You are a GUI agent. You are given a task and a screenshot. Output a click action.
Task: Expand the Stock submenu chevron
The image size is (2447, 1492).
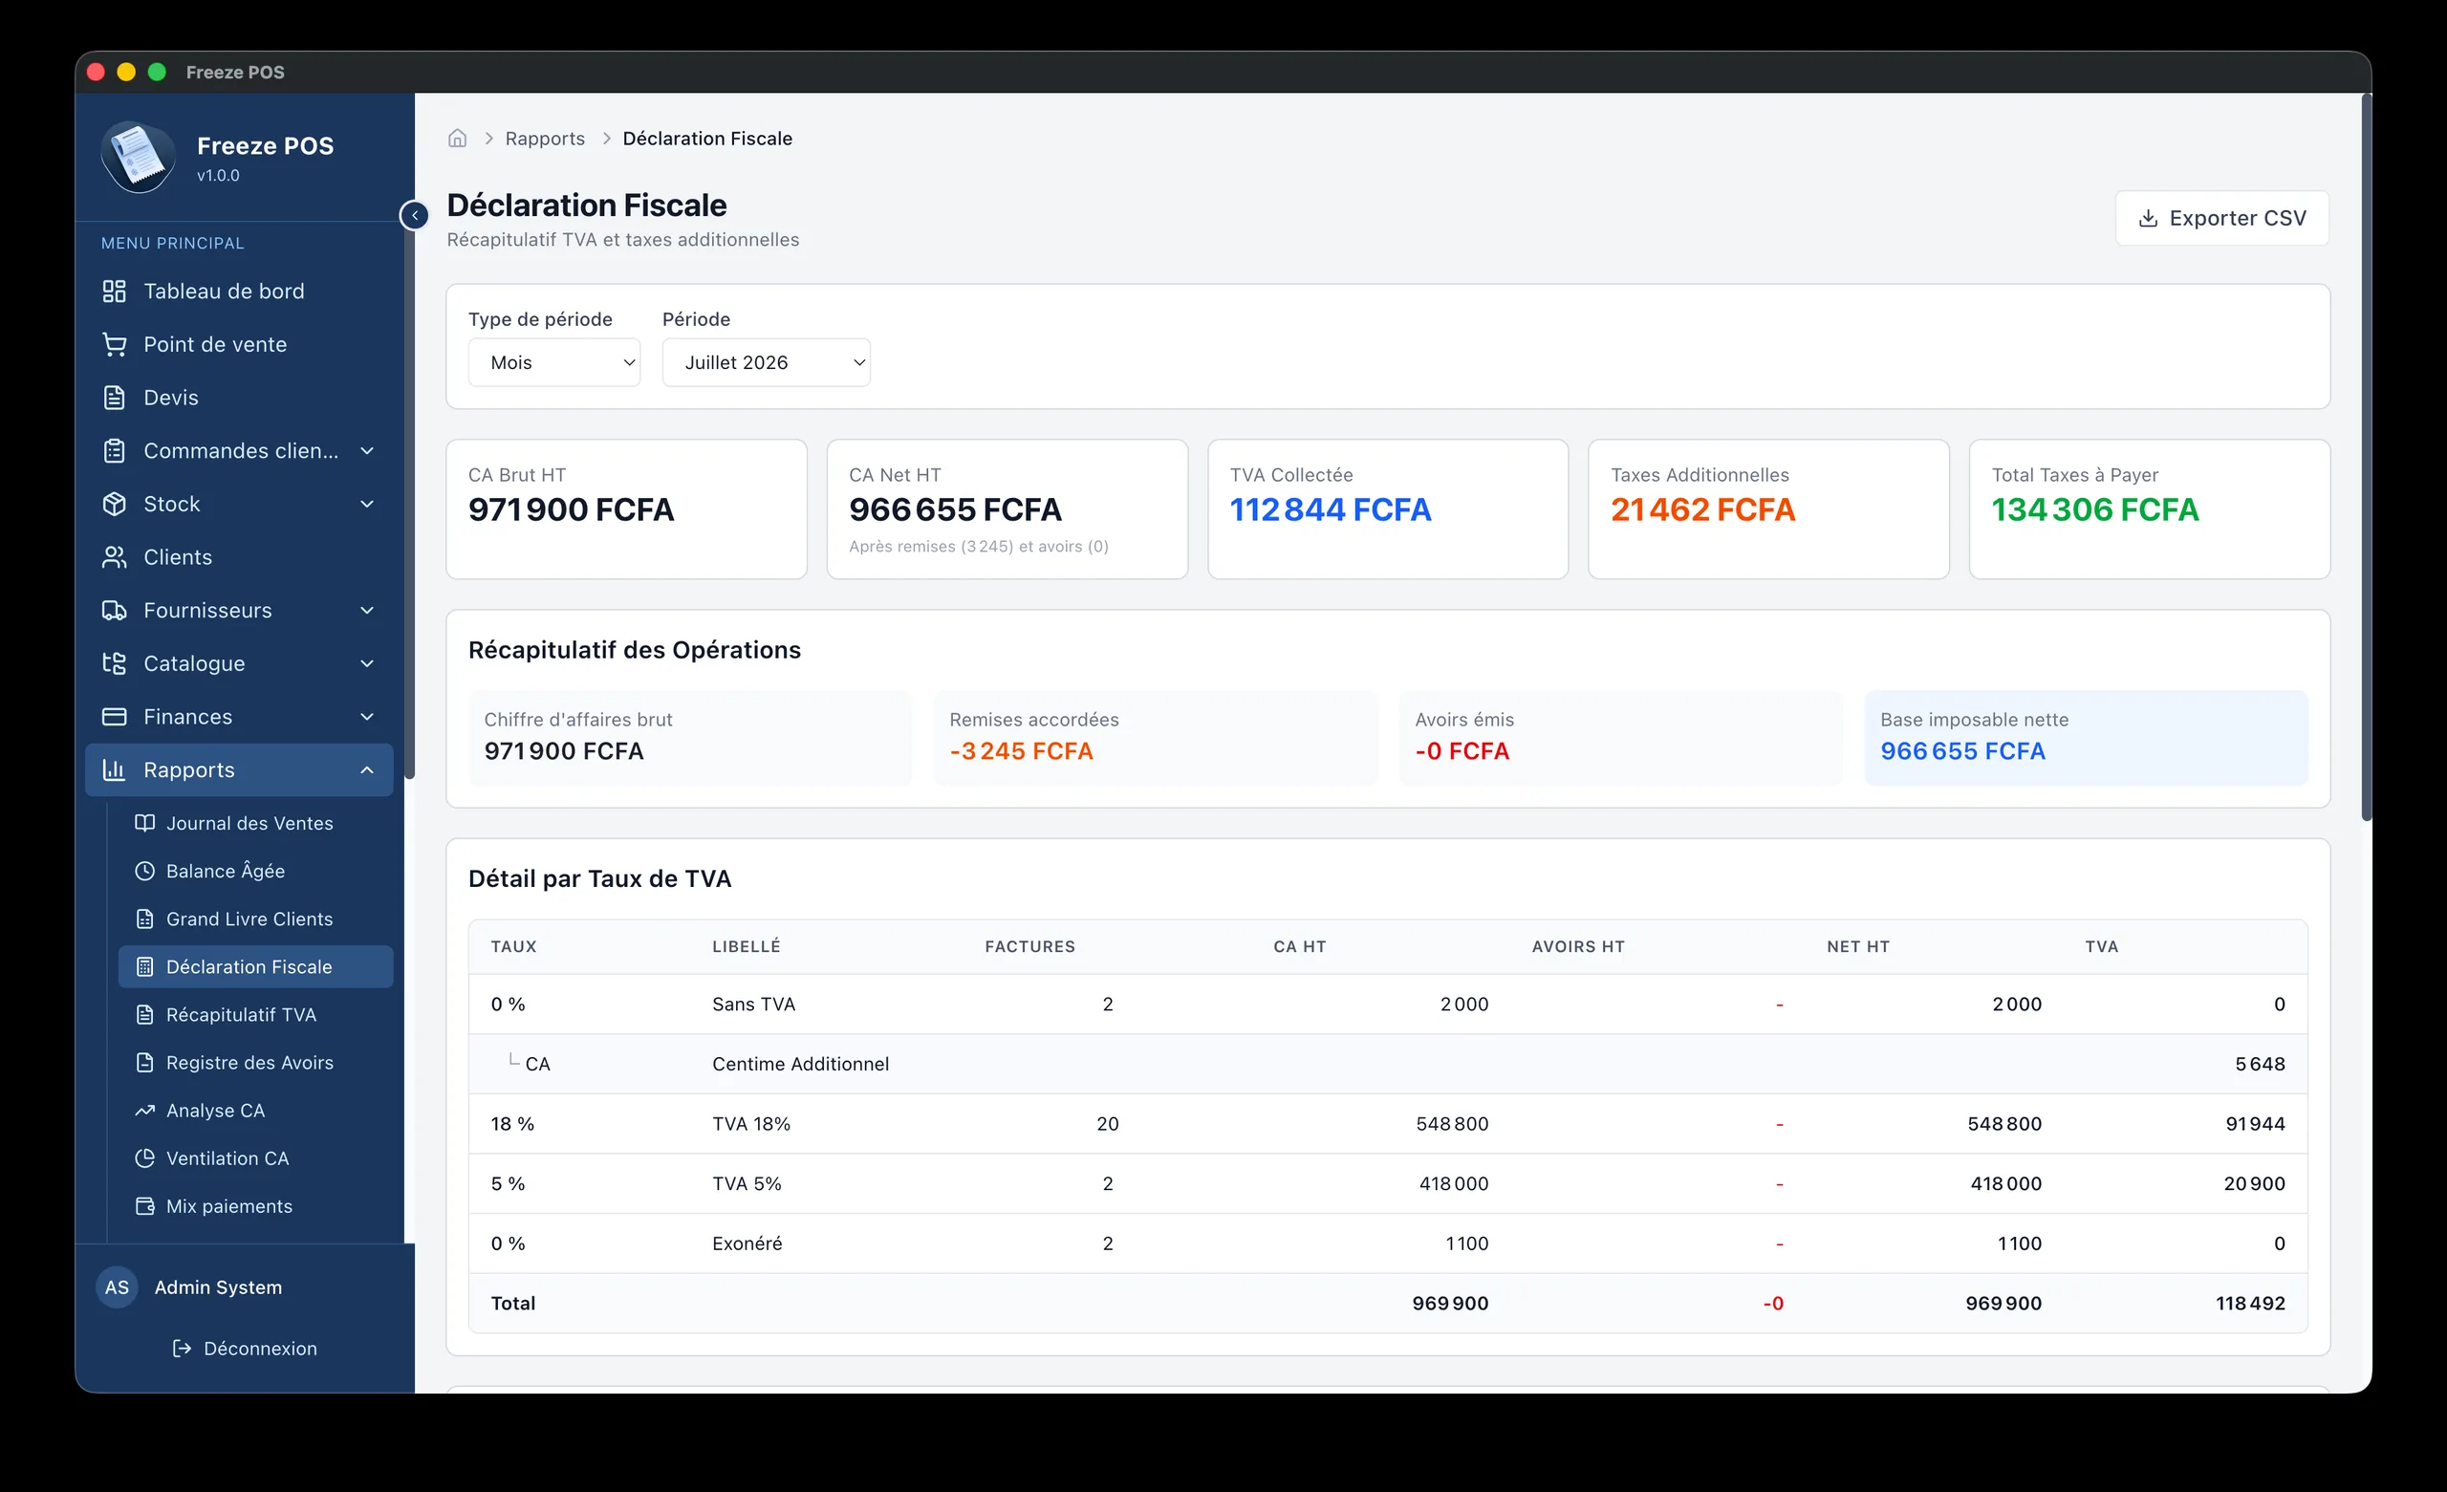(366, 504)
